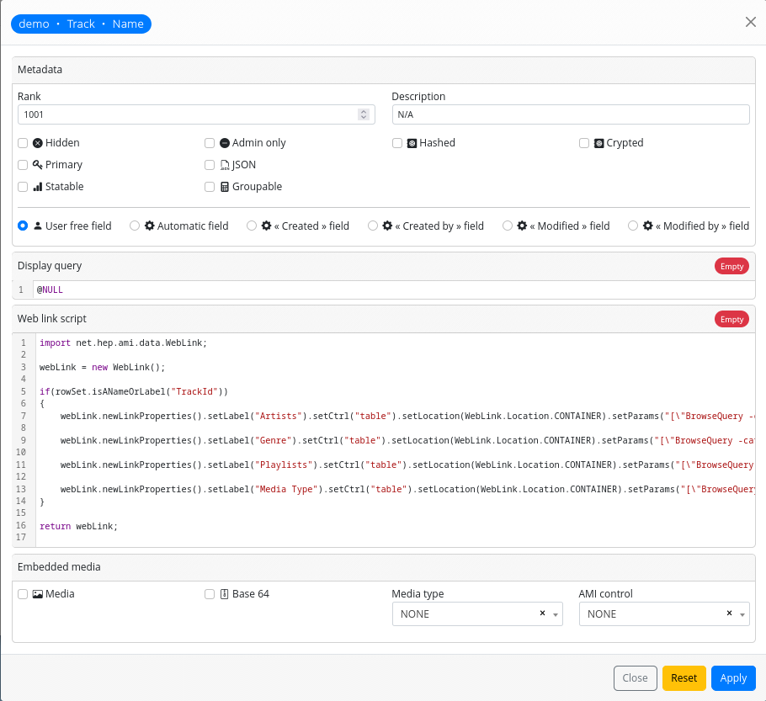Increment Rank using the spinner up arrow

(x=363, y=111)
